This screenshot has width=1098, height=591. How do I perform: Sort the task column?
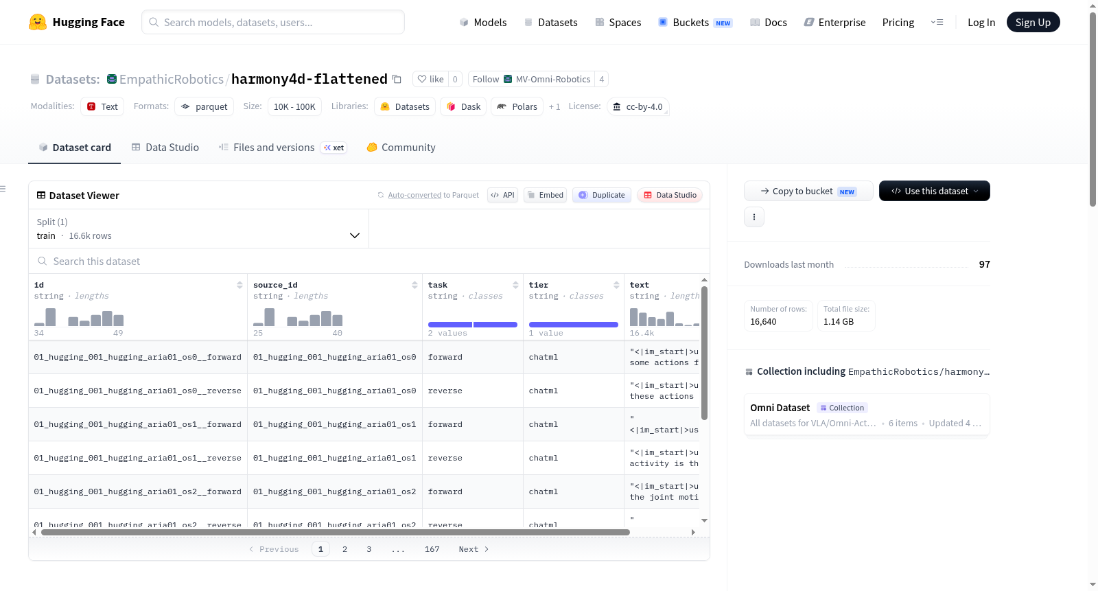(x=515, y=285)
